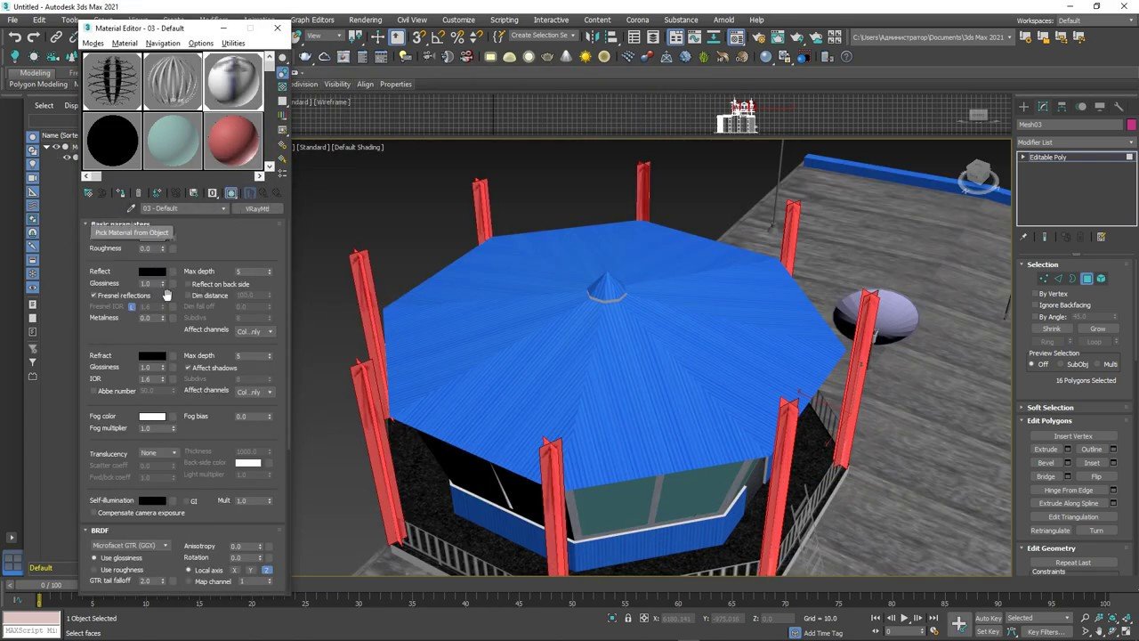Click the white Fog color swatch
Viewport: 1139px width, 641px height.
152,417
